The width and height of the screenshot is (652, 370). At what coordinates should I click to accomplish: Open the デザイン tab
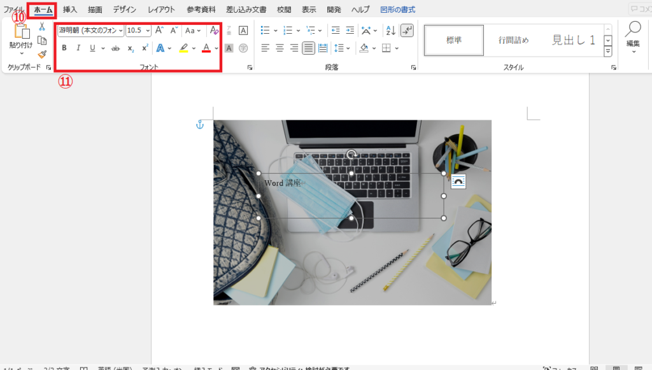124,9
